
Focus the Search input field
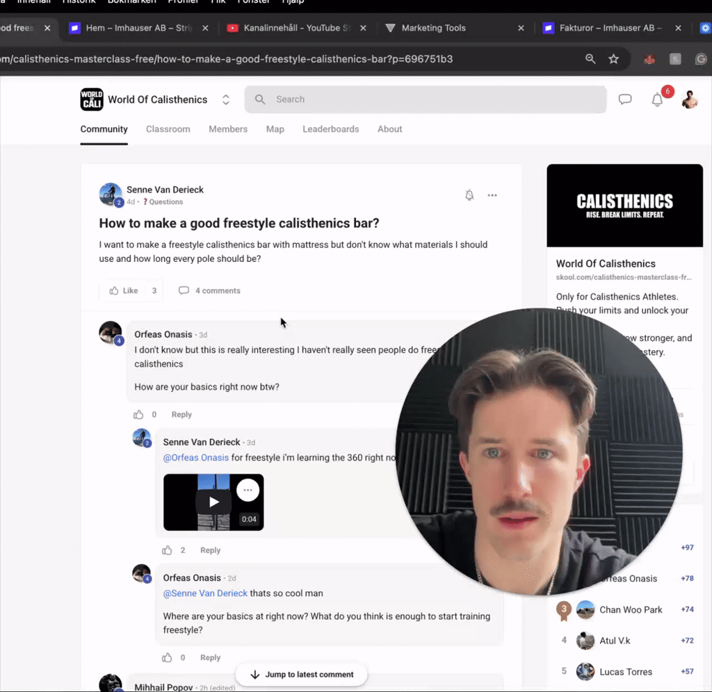426,99
